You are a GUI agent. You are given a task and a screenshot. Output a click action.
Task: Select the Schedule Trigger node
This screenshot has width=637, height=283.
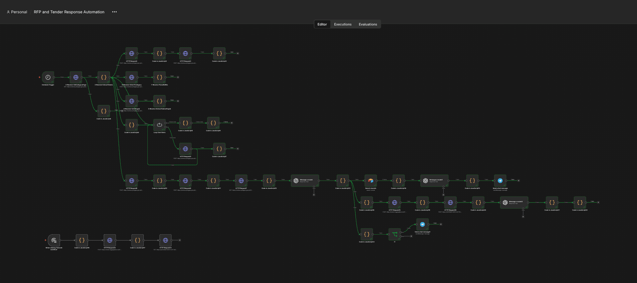[48, 77]
